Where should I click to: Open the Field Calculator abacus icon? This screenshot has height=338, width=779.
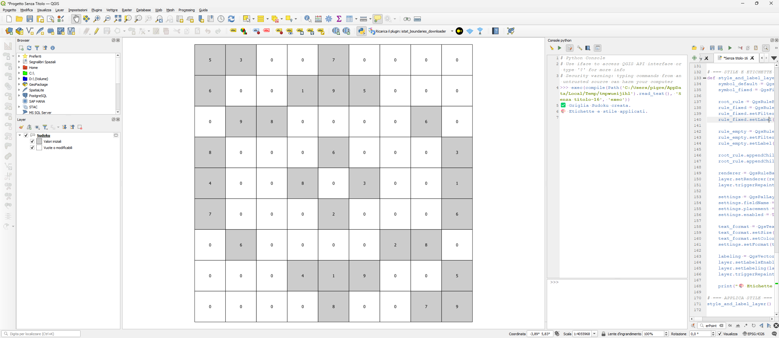pos(318,19)
